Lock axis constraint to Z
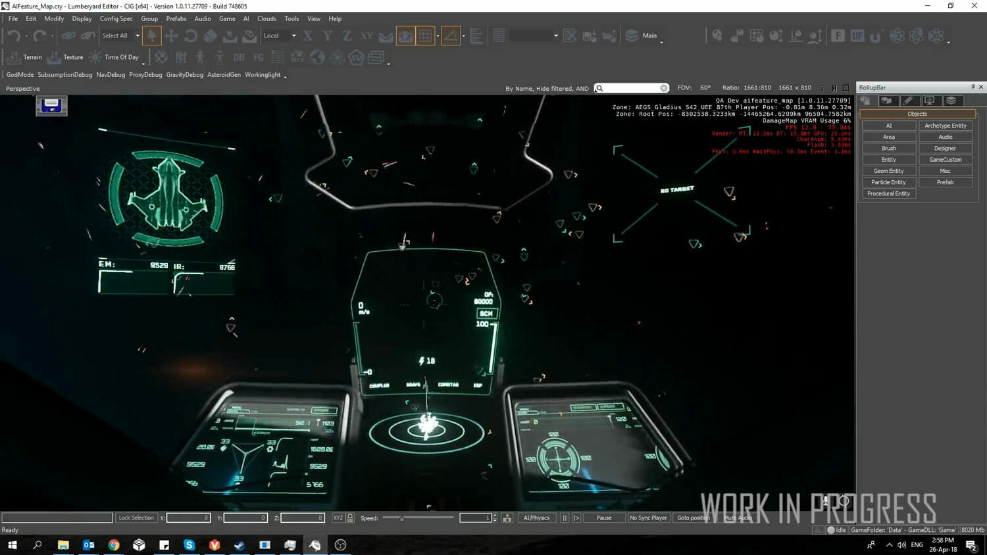987x555 pixels. point(347,36)
